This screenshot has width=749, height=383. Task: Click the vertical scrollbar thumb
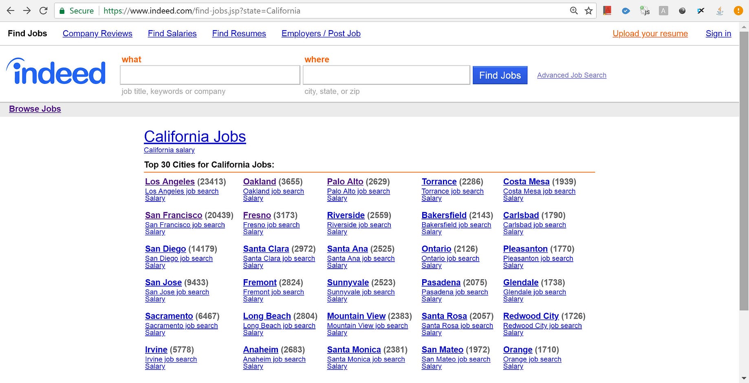[744, 171]
